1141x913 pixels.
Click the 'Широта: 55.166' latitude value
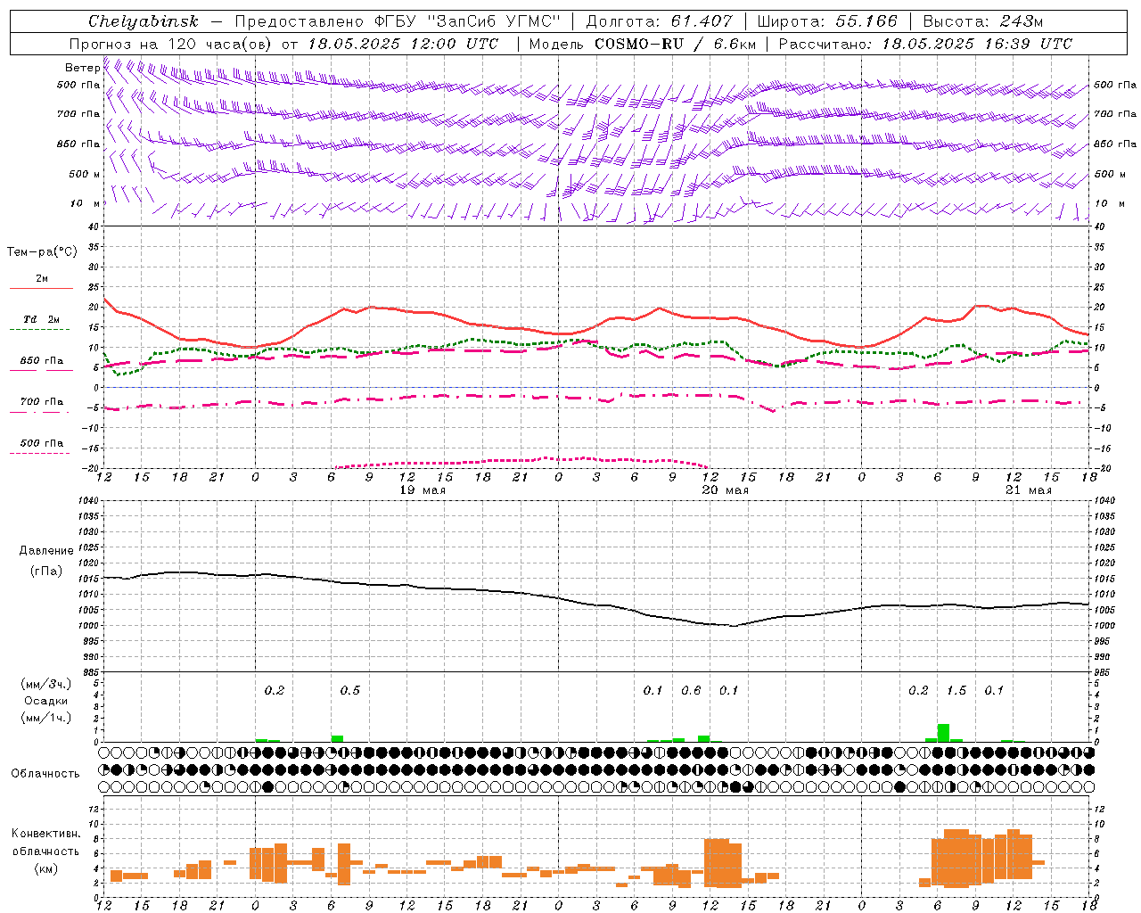(826, 21)
